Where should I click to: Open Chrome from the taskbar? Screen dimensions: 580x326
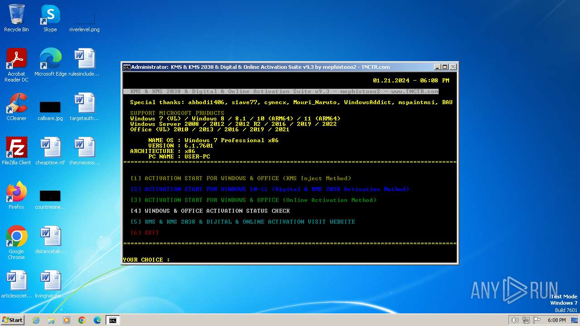(82, 320)
